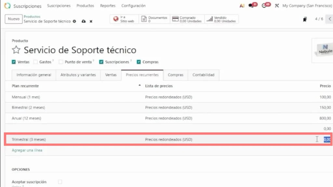
Task: Uncheck the Ventas checkbox
Action: [14, 62]
